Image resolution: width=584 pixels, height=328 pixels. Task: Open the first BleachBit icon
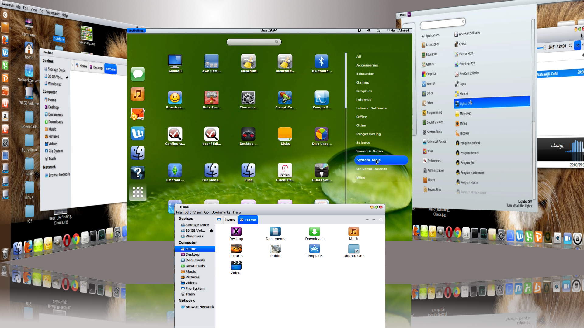[x=249, y=61]
